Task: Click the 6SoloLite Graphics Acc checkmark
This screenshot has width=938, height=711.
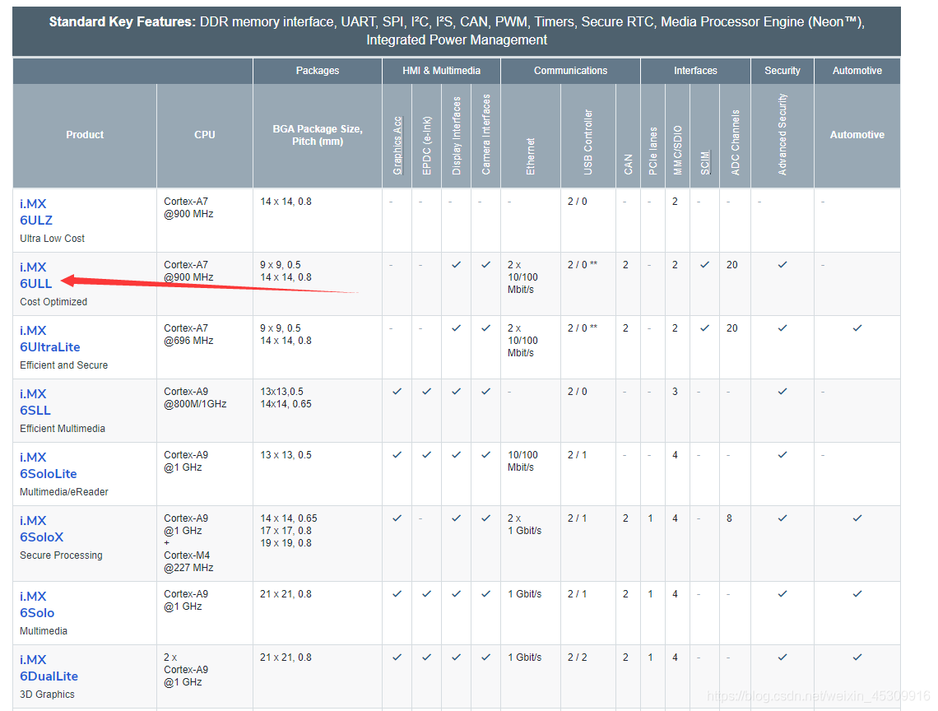Action: [397, 455]
